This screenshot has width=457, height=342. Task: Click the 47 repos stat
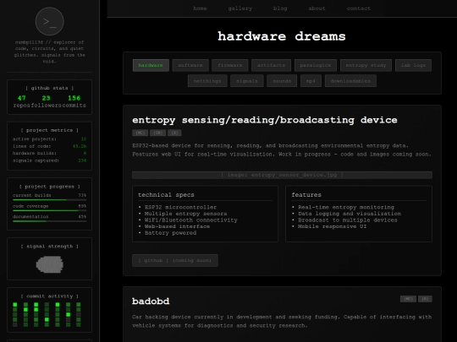(x=21, y=101)
